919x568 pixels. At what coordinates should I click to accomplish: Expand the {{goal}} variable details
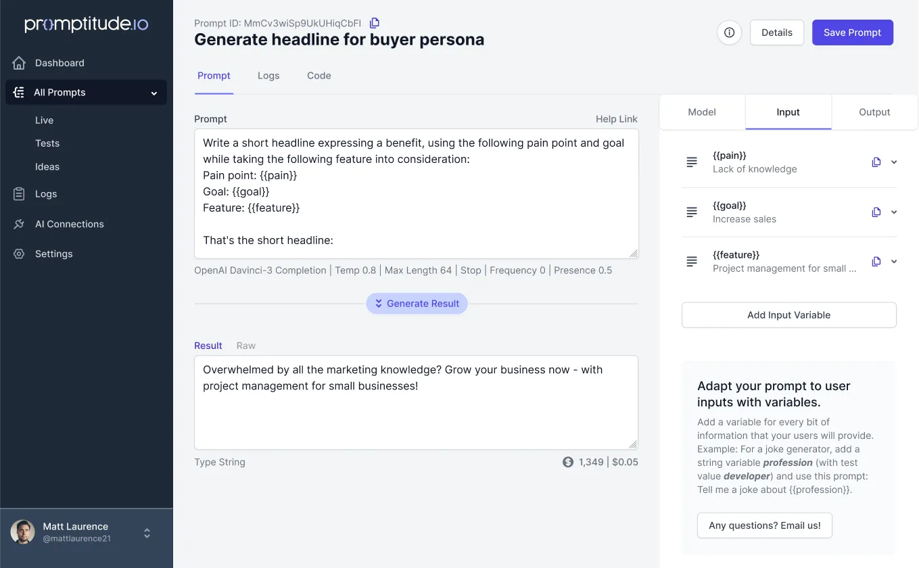(x=894, y=212)
